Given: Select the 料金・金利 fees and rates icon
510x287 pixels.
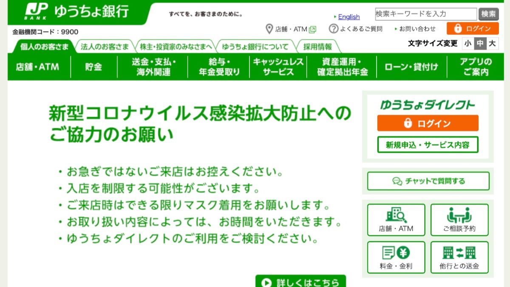Looking at the screenshot, I should coord(396,257).
